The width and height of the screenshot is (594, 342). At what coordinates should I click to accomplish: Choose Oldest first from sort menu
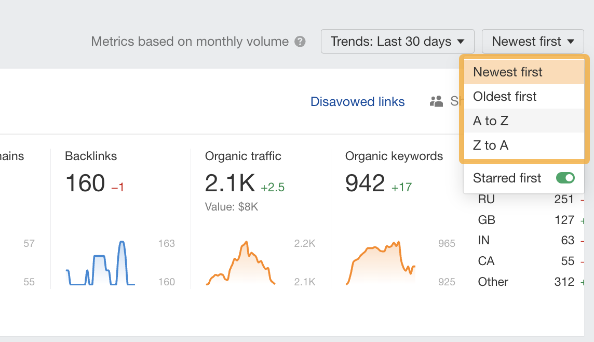tap(505, 97)
